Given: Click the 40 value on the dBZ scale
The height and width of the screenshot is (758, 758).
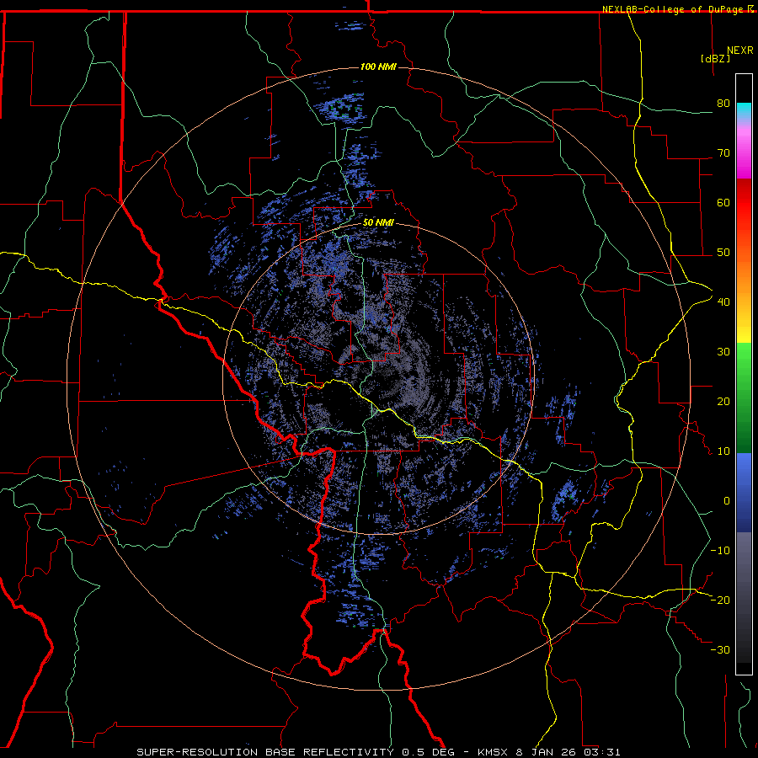Looking at the screenshot, I should point(723,302).
